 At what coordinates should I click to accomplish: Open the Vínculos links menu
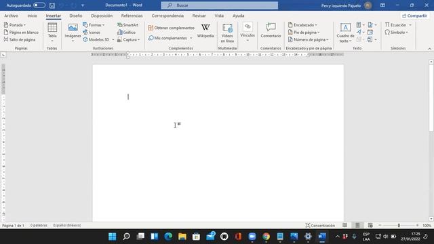click(x=248, y=33)
